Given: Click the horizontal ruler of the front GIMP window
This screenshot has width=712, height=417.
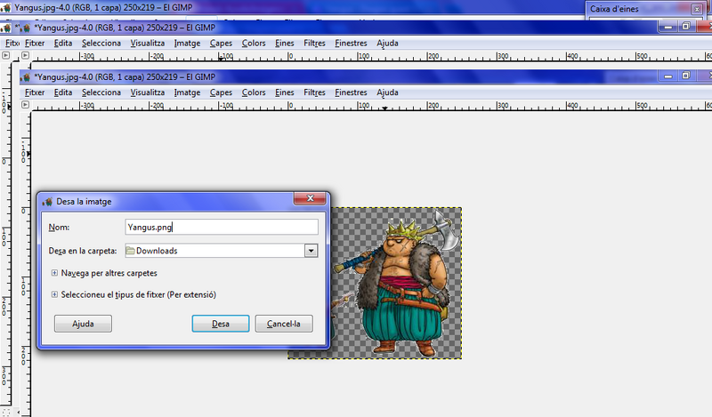Looking at the screenshot, I should 371,106.
